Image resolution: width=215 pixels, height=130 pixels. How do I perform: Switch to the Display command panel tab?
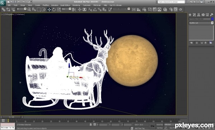(207, 15)
